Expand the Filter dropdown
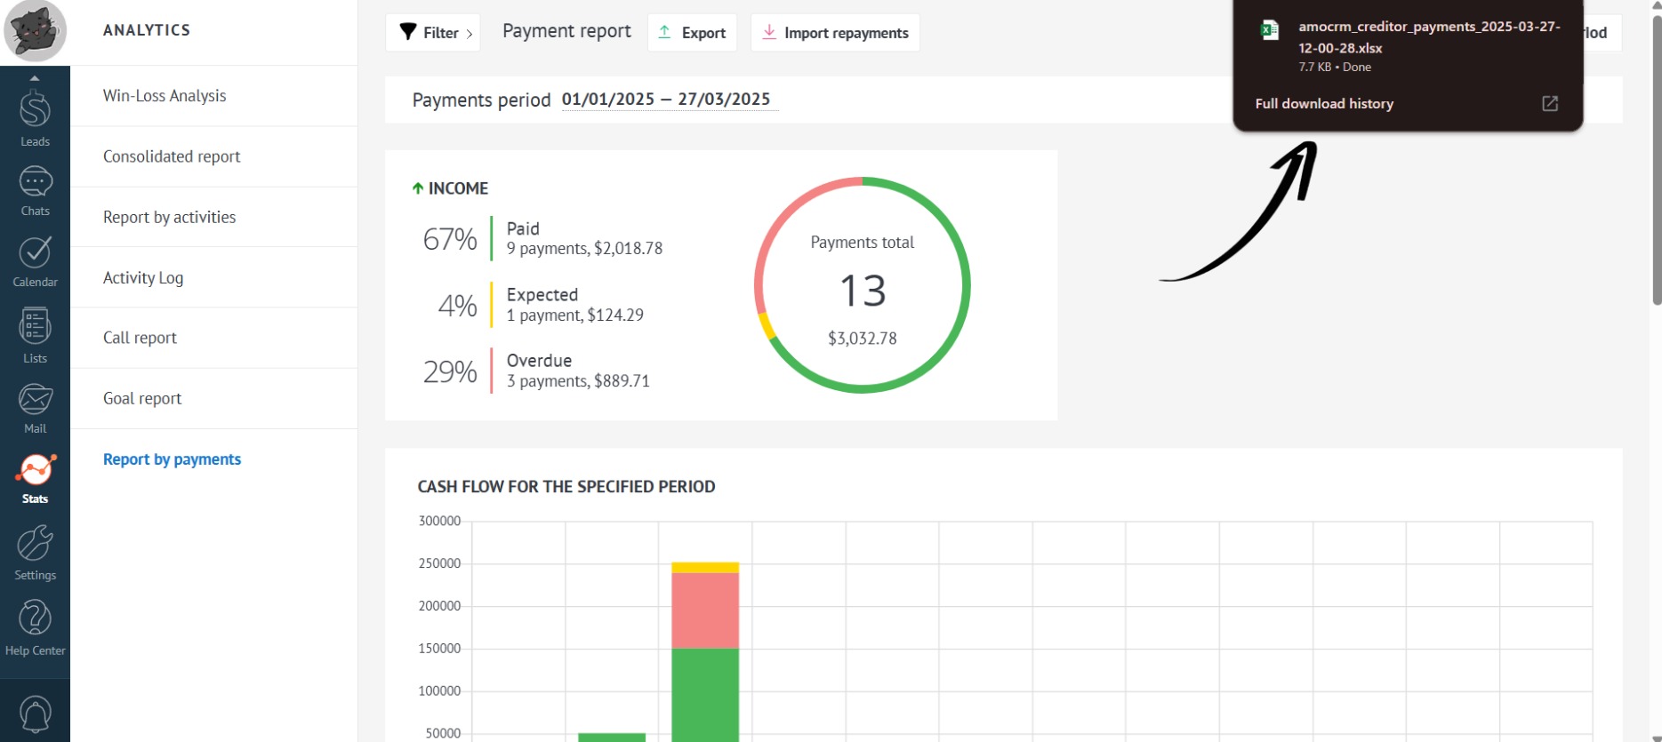 (x=433, y=33)
